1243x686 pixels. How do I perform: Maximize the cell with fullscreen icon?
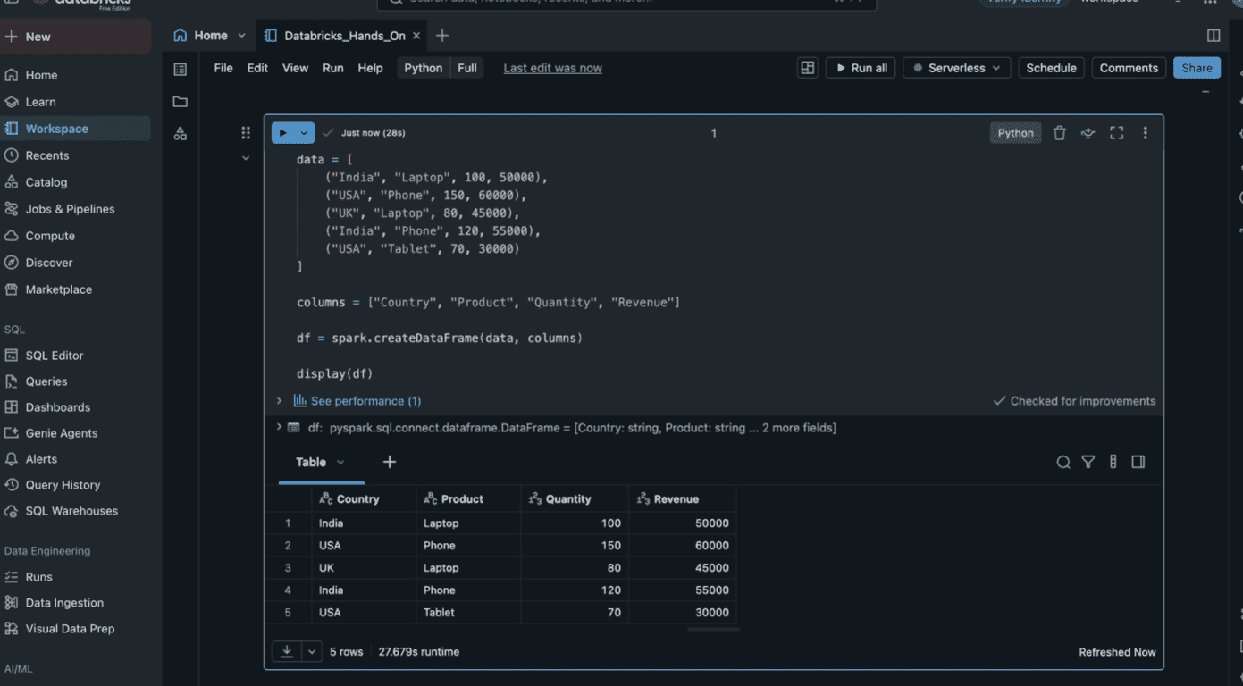coord(1116,133)
